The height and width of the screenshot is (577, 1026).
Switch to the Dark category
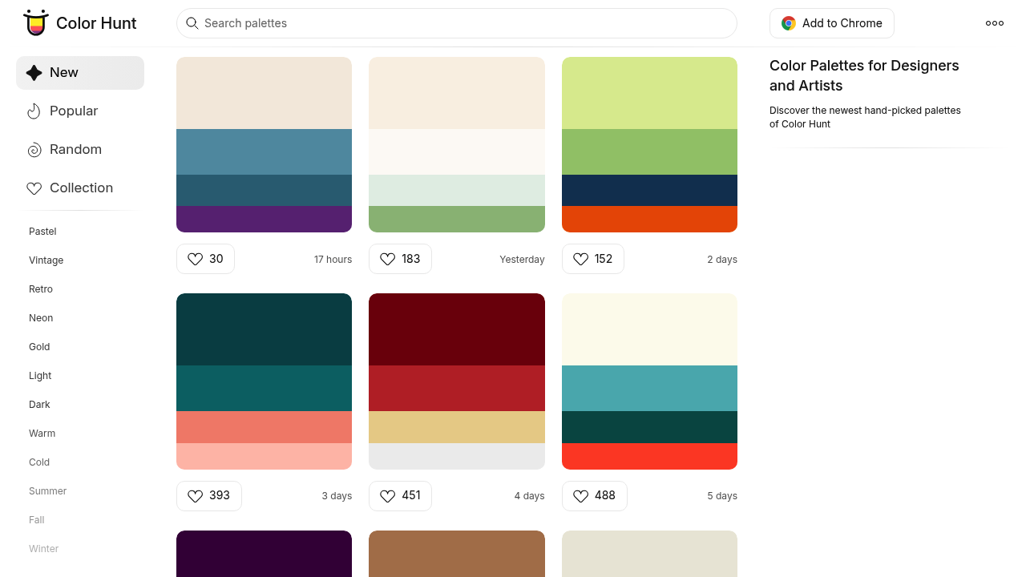pyautogui.click(x=39, y=405)
